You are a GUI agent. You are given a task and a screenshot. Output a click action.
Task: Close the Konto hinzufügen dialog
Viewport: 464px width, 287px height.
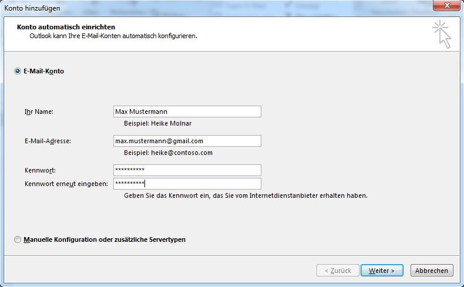pos(447,5)
